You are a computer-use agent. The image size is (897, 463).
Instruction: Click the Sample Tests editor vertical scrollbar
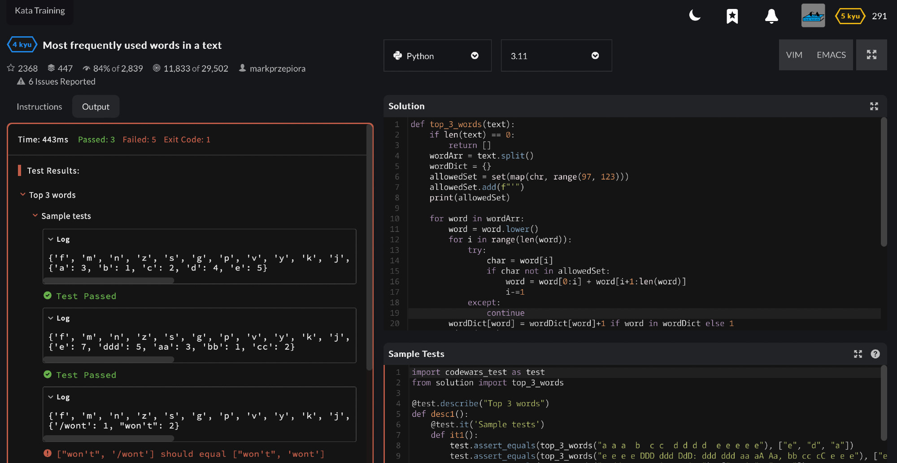point(884,403)
